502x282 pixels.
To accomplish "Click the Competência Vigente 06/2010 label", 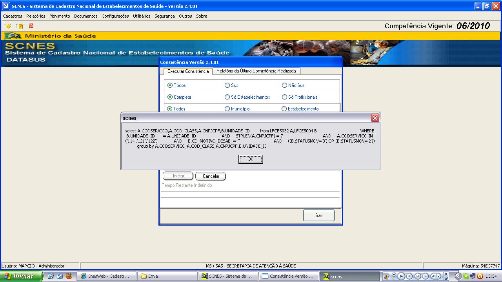I will pyautogui.click(x=437, y=26).
